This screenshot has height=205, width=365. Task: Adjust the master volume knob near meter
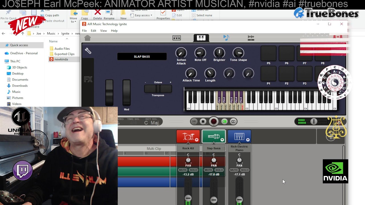click(x=314, y=122)
